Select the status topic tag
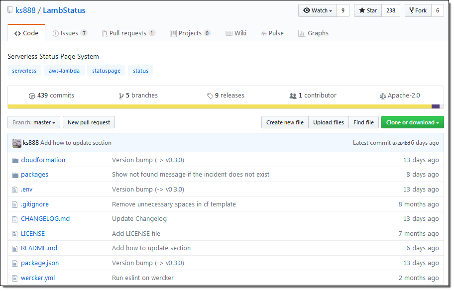 click(141, 71)
